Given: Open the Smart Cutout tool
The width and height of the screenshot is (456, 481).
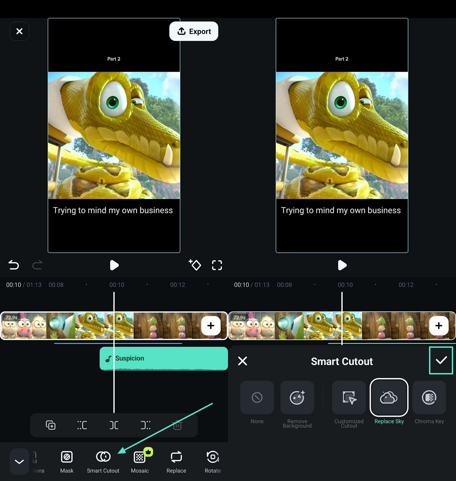Looking at the screenshot, I should coord(103,462).
